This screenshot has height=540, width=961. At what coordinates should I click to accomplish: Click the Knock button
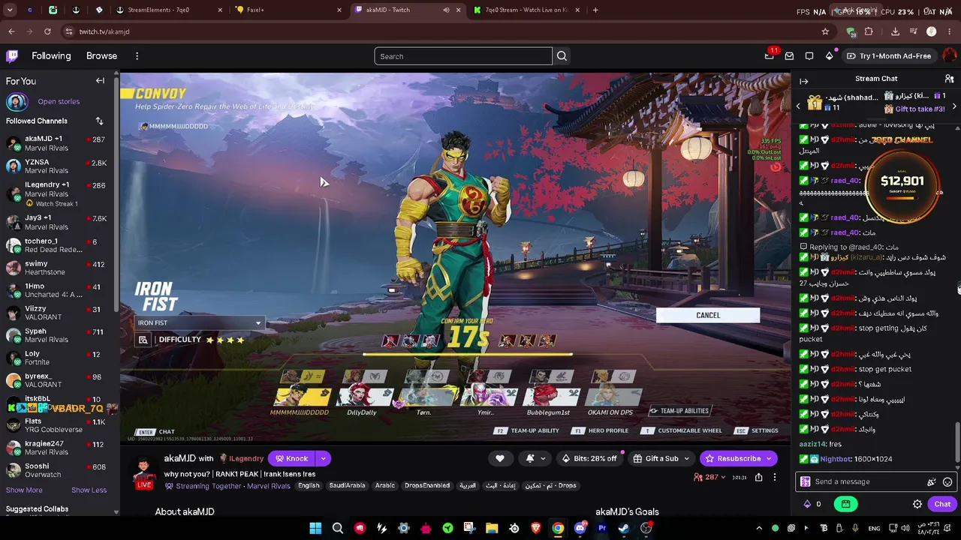point(292,459)
